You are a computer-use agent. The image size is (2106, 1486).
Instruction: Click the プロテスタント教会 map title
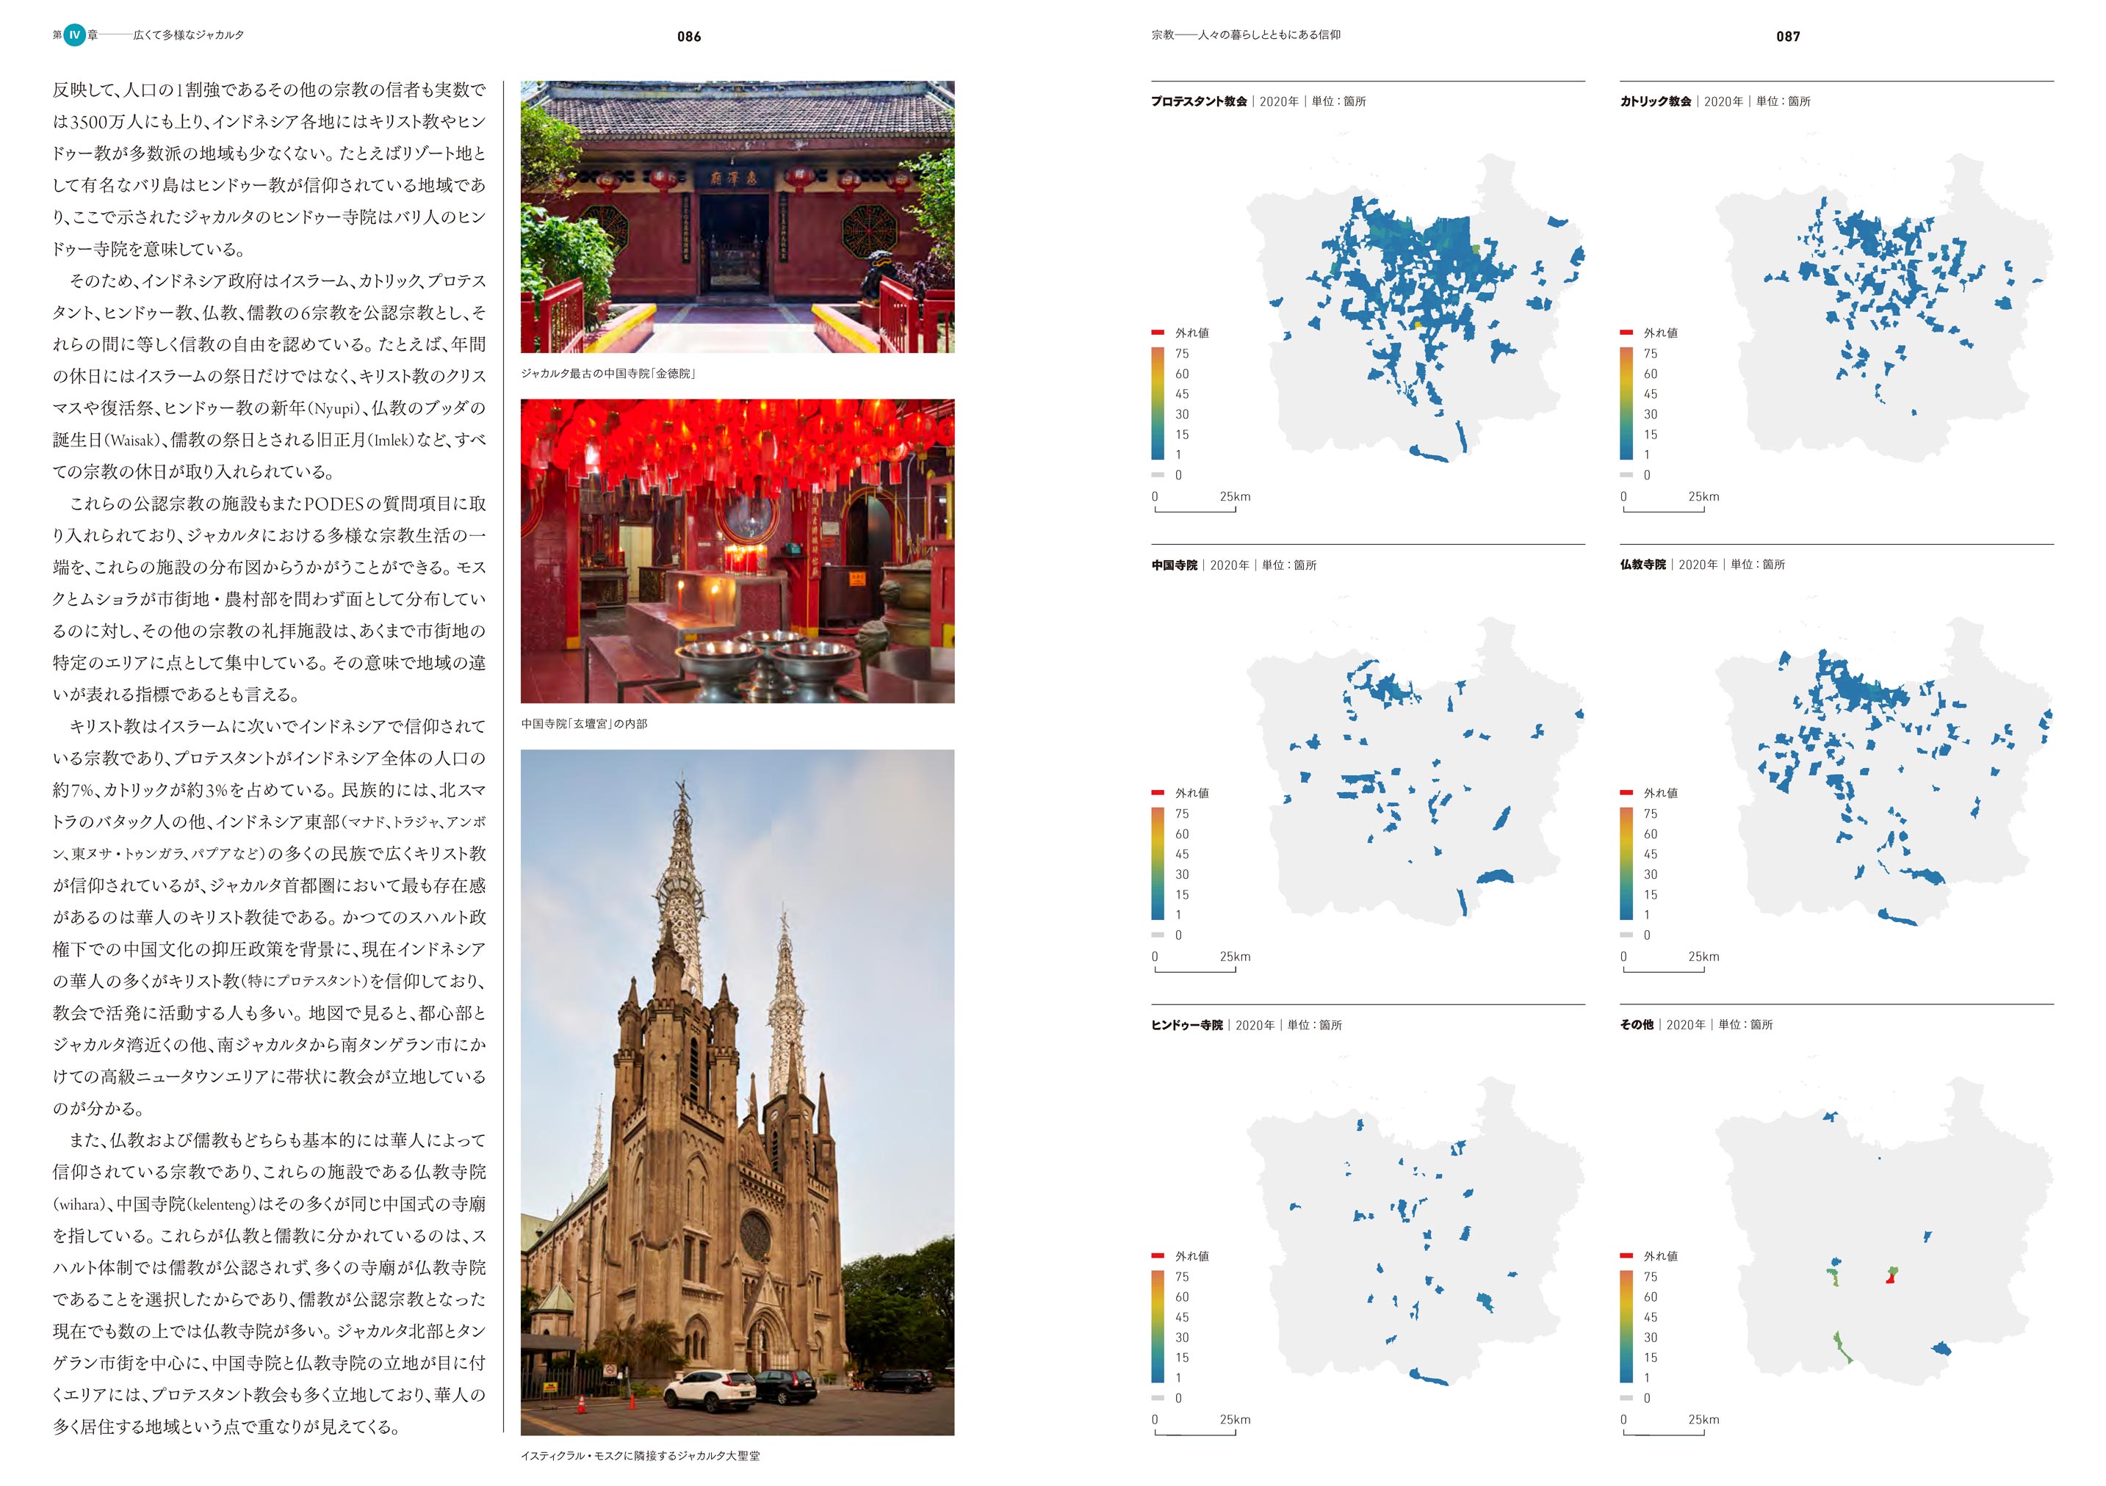(1199, 102)
